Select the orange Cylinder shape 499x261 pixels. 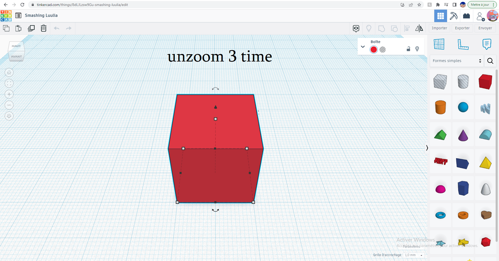(x=441, y=107)
